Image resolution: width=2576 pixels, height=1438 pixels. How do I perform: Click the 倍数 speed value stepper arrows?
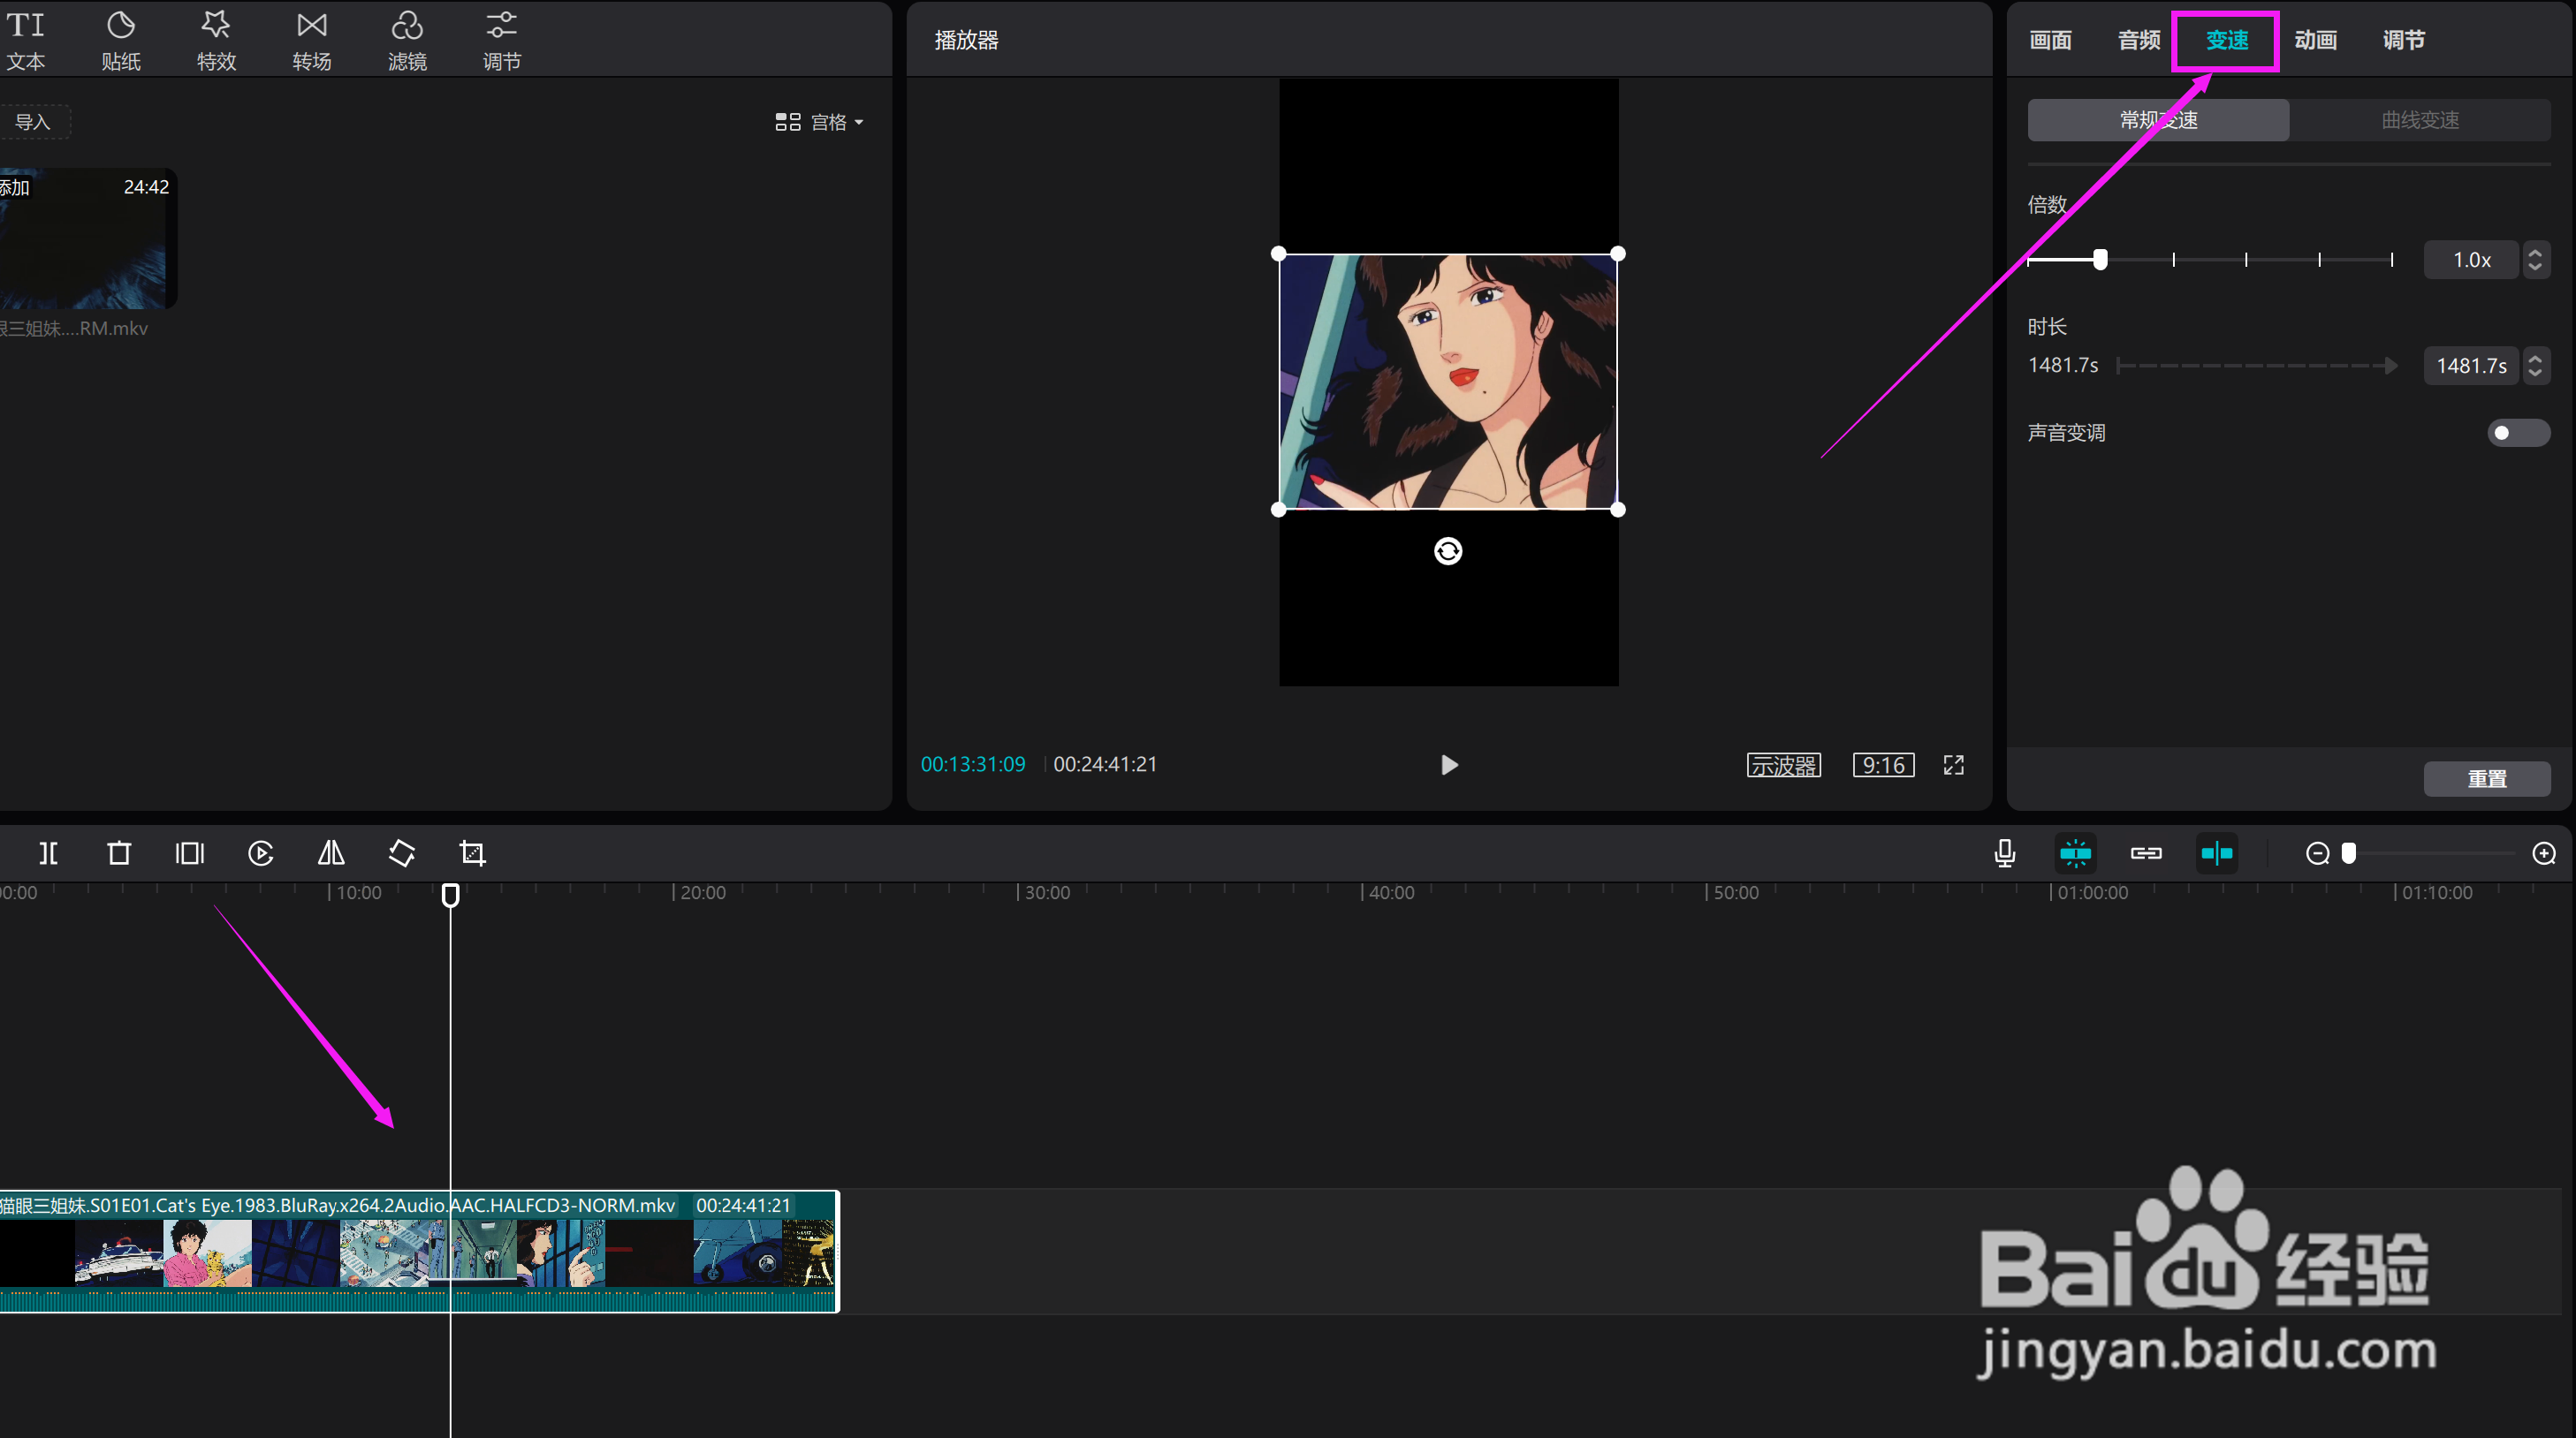pos(2535,260)
